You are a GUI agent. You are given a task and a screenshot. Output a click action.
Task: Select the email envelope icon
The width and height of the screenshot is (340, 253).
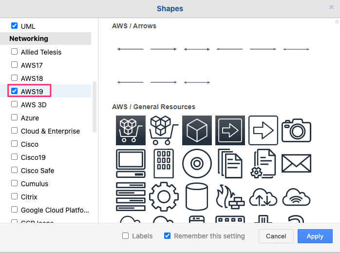(297, 163)
